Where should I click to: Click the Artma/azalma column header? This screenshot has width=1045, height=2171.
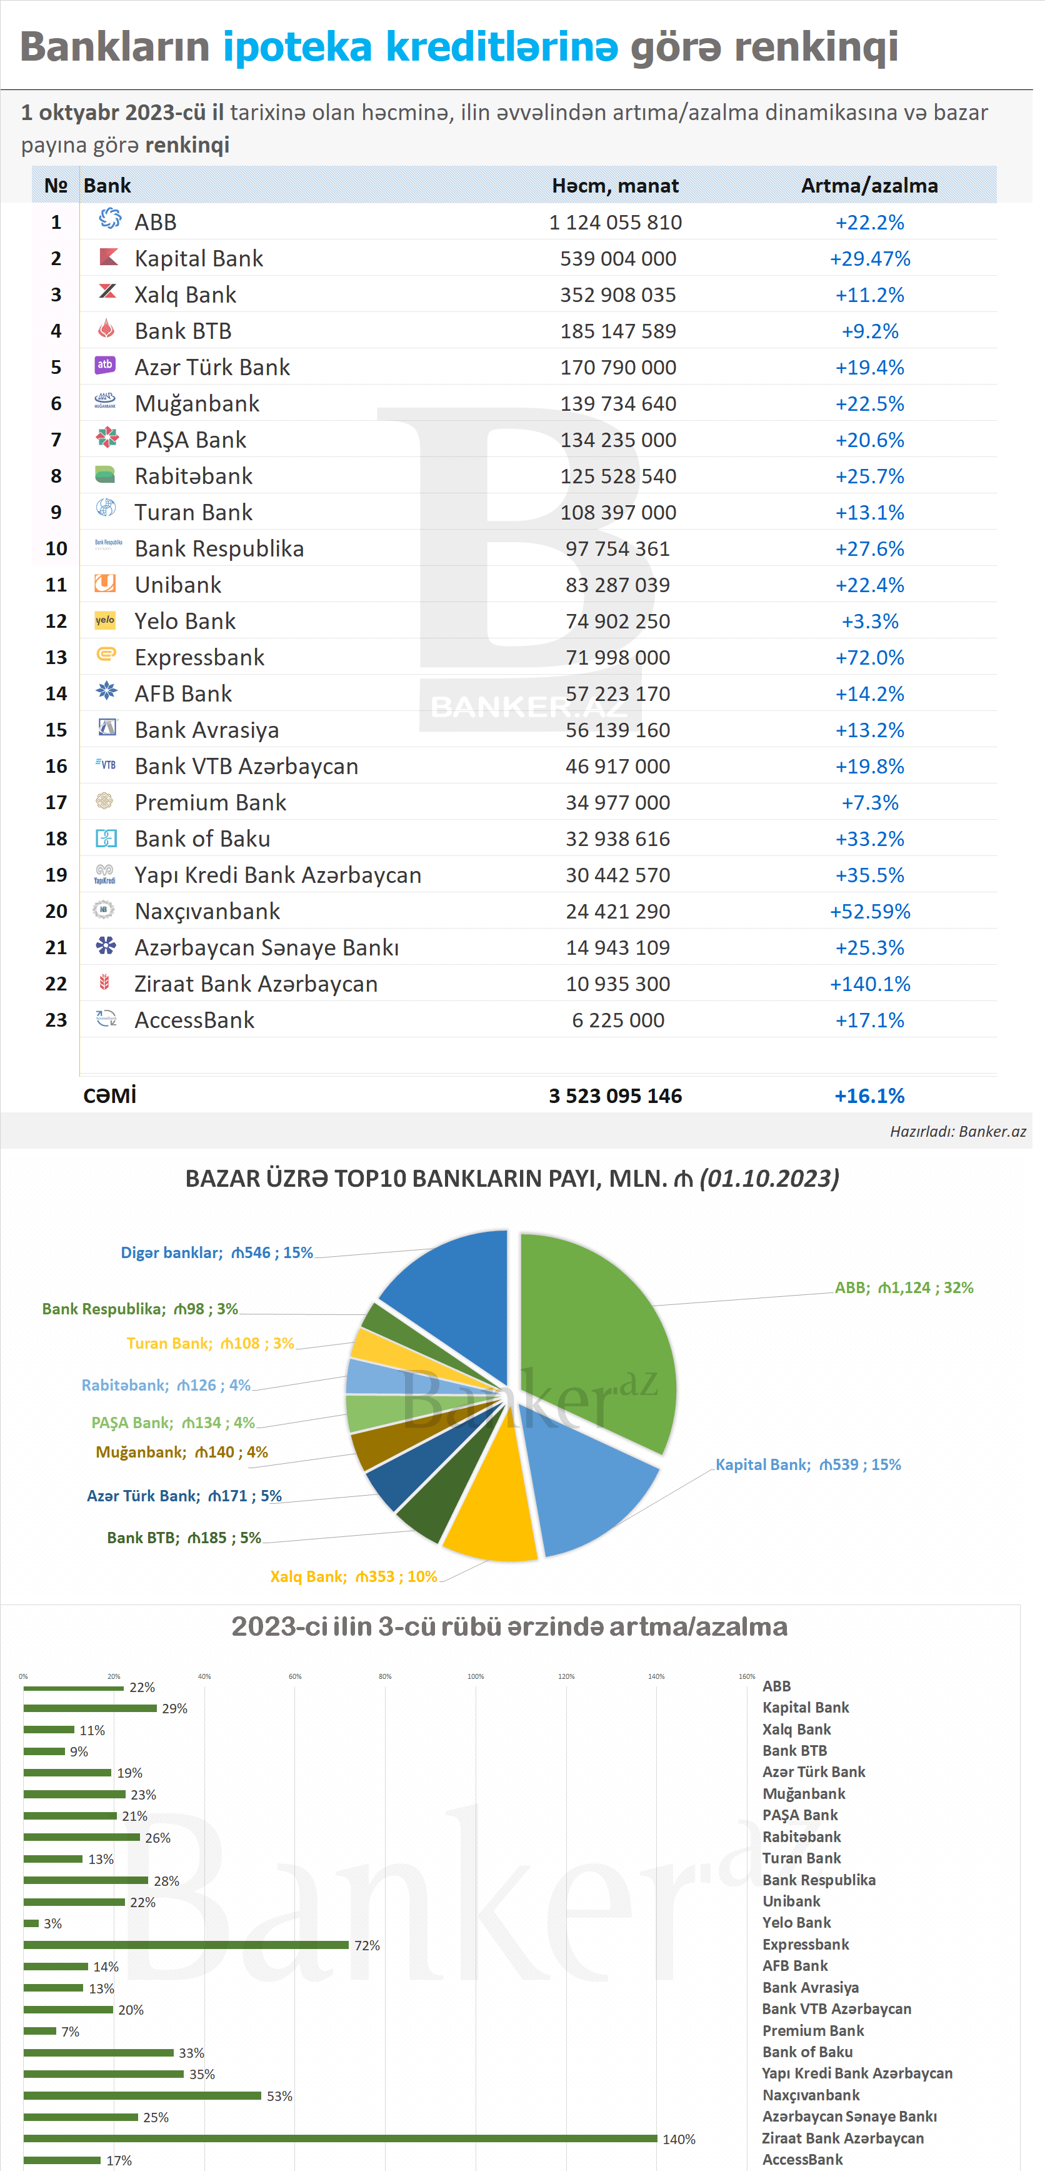pos(869,186)
